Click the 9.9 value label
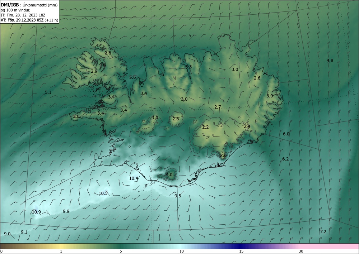The image size is (359, 254). pos(66,211)
